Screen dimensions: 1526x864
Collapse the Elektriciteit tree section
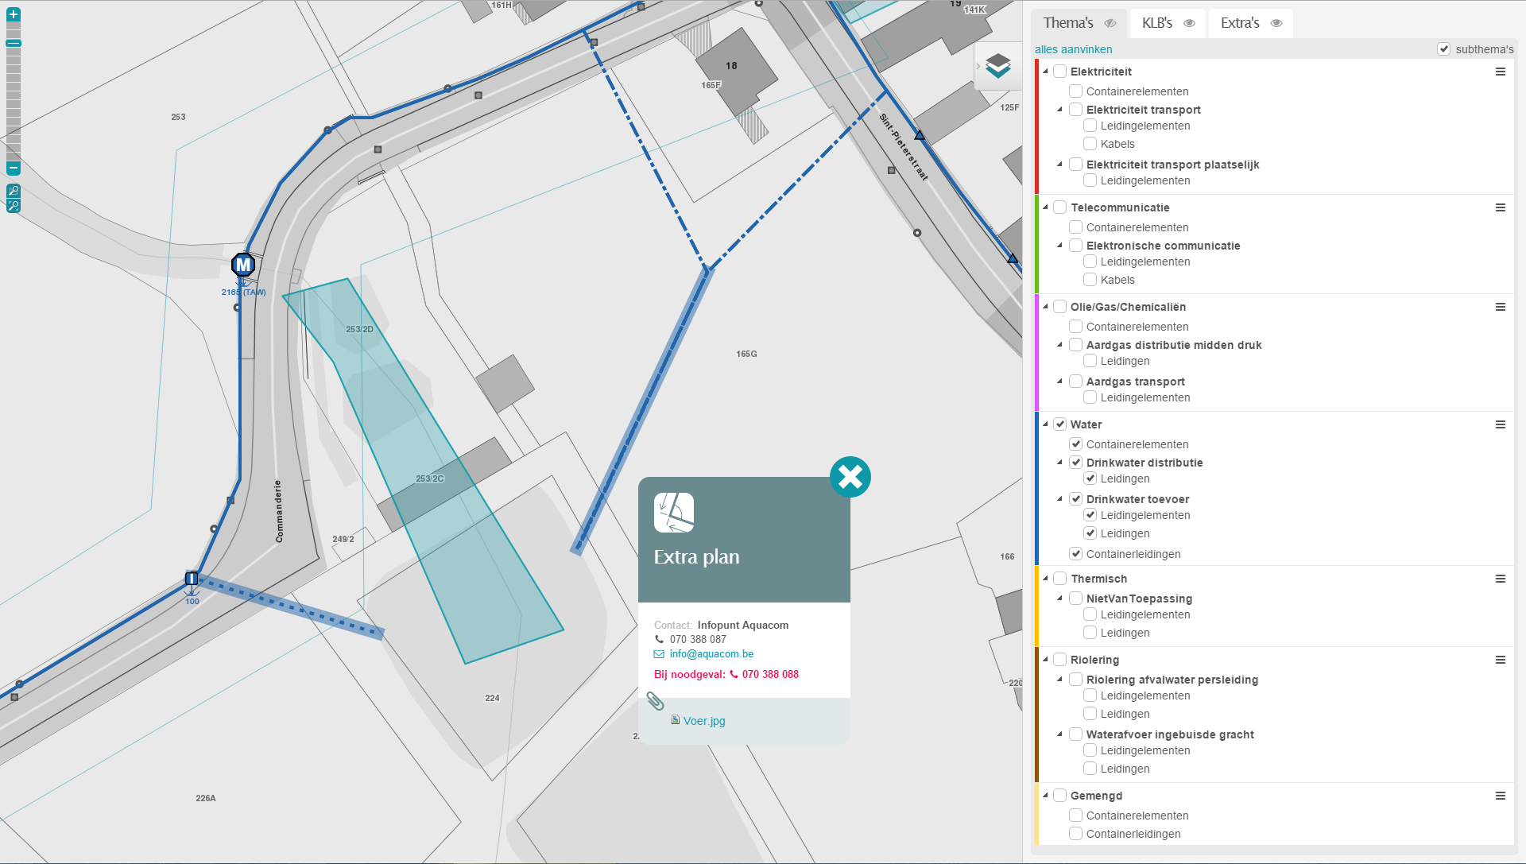pos(1045,72)
